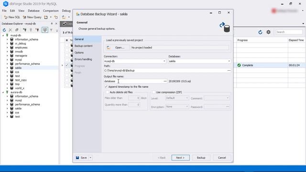This screenshot has width=306, height=172.
Task: Click the Output file name input
Action: (133, 81)
